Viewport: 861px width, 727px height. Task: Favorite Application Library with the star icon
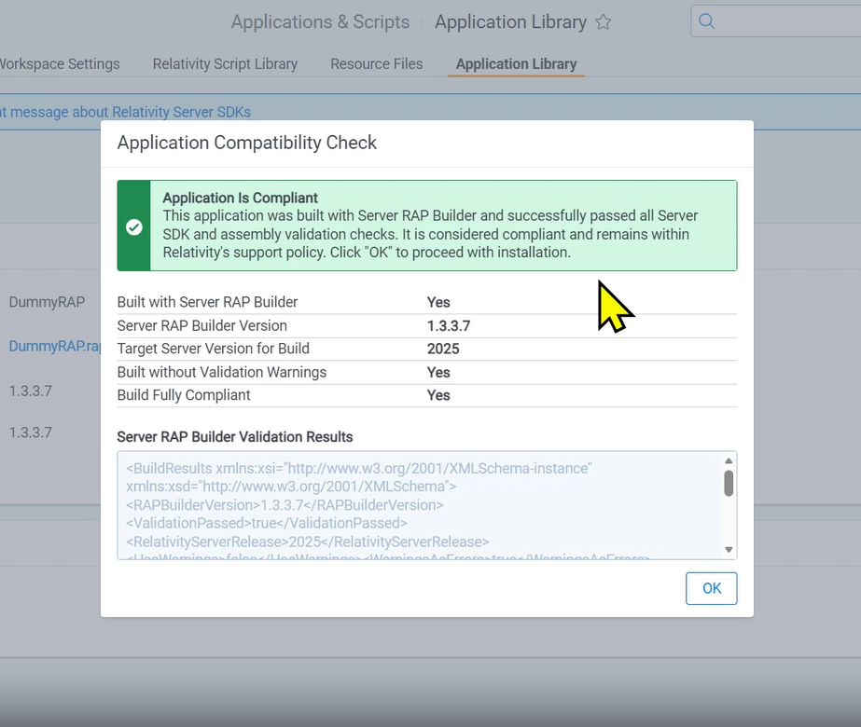tap(603, 22)
